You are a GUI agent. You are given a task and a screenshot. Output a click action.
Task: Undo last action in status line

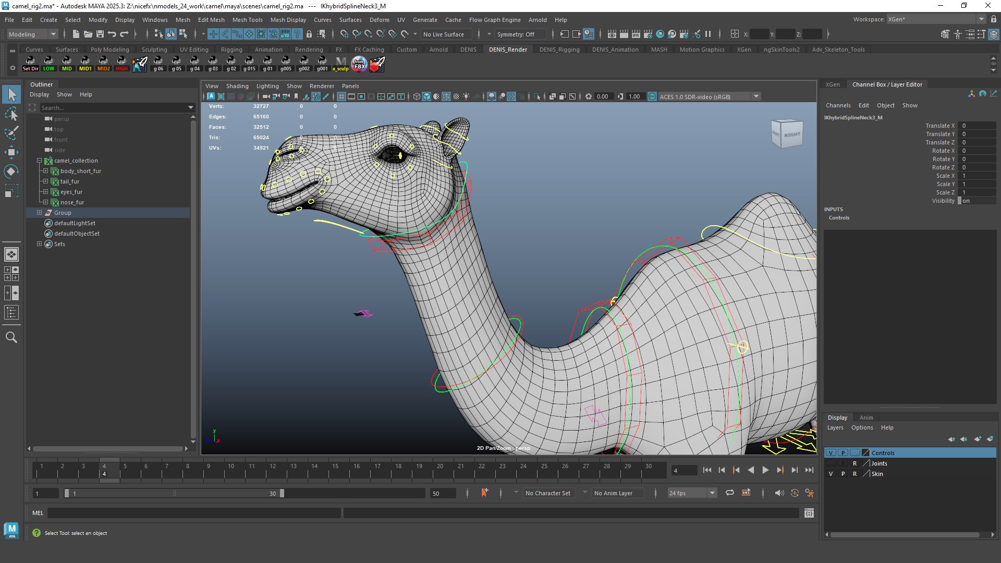[x=112, y=34]
